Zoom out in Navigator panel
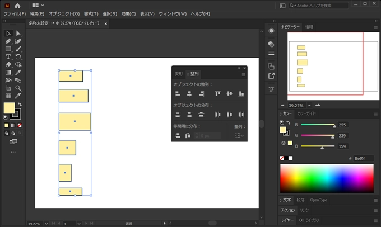Viewport: 381px width, 227px height. (282, 105)
